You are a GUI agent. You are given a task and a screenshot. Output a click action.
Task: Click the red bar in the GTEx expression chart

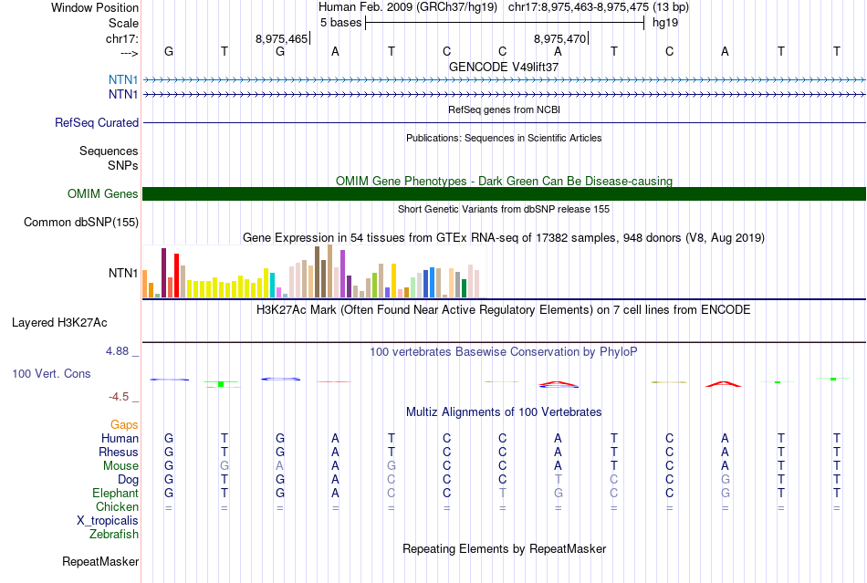coord(176,276)
